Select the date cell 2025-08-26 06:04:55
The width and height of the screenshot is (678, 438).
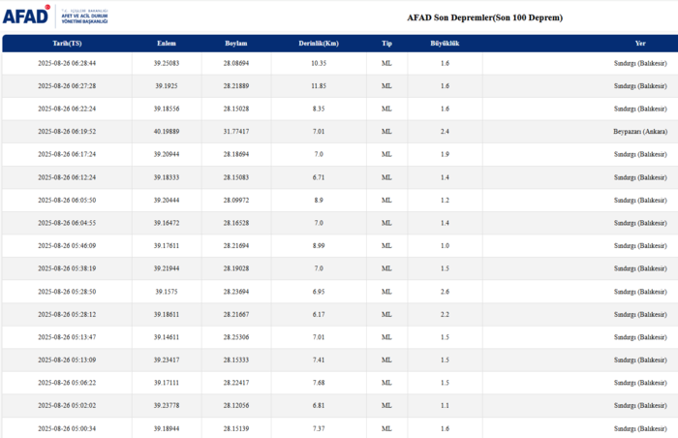point(67,223)
